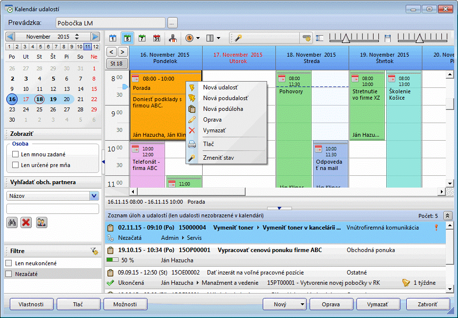
Task: Go to previous month with left arrow
Action: [x=10, y=37]
